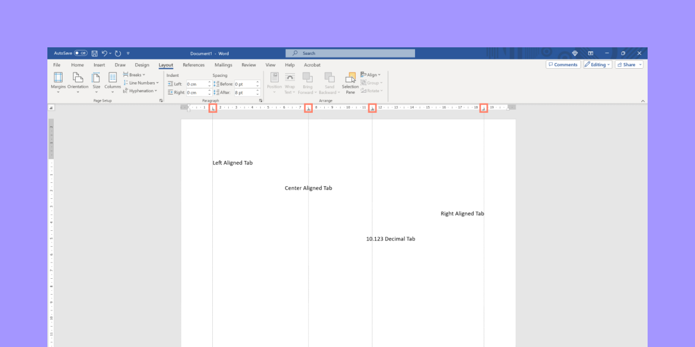Open the Align dropdown

(x=371, y=75)
